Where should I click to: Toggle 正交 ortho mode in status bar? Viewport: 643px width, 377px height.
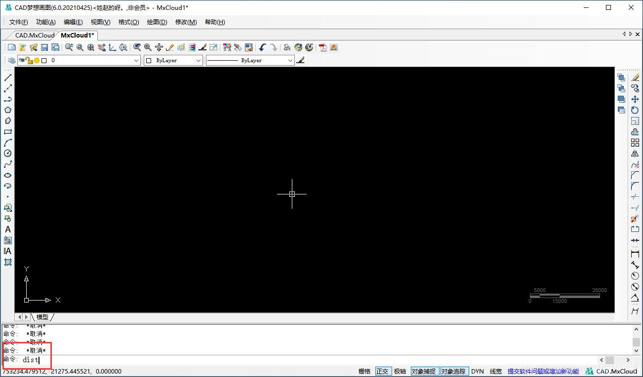(x=382, y=371)
